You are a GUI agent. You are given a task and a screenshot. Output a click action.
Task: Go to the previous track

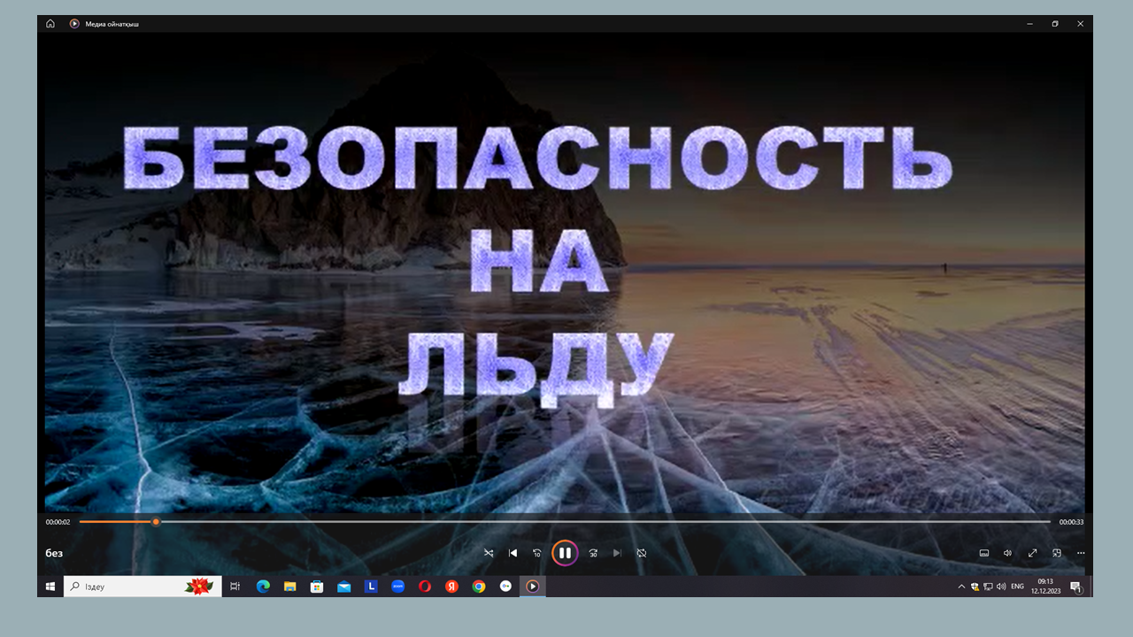coord(513,553)
